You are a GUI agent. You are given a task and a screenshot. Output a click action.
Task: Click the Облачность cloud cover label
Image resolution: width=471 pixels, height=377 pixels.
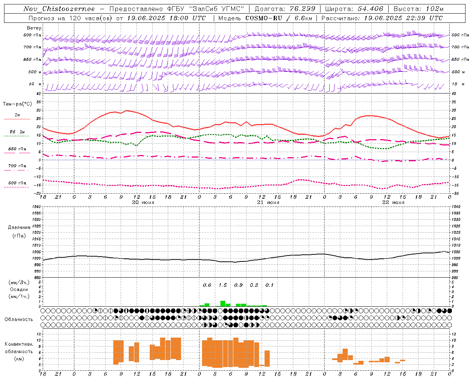coord(19,320)
